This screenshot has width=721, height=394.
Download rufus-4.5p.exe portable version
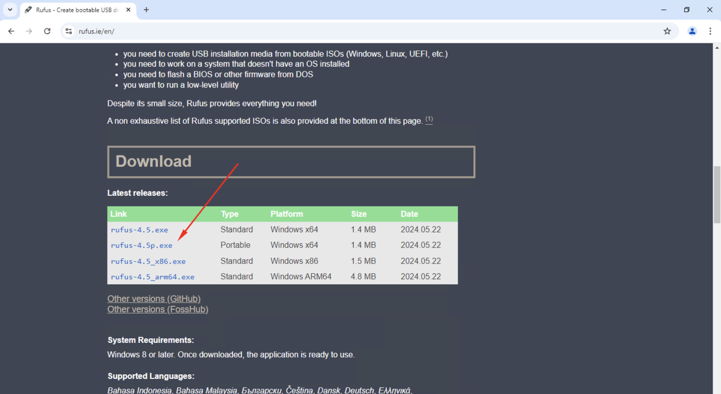(x=141, y=246)
